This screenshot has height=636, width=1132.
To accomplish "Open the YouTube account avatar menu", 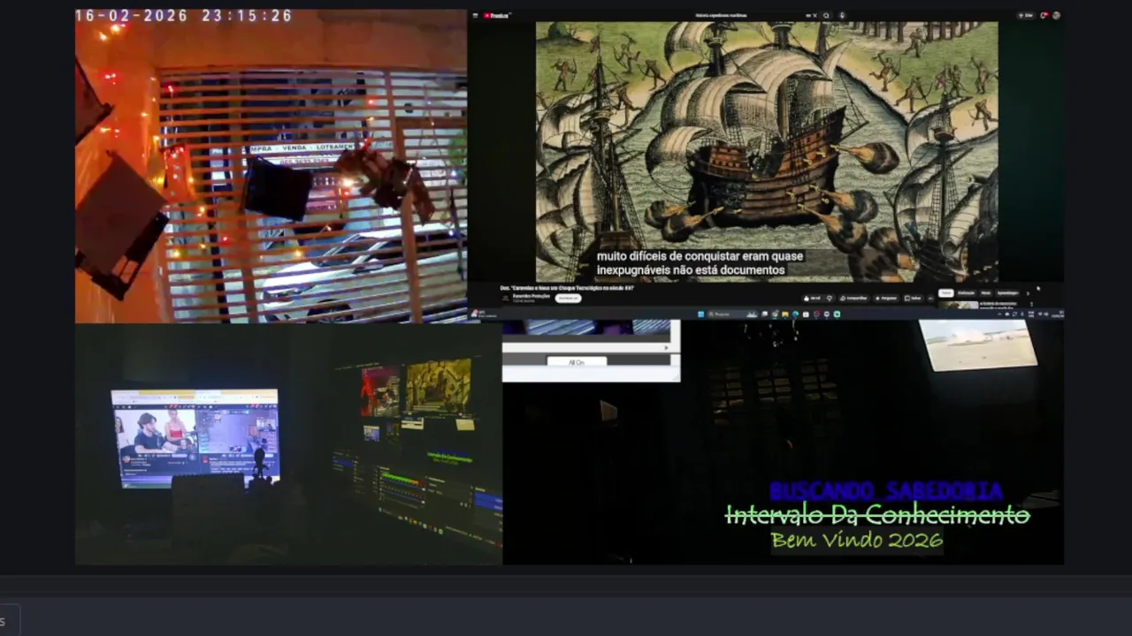I will tap(1056, 15).
